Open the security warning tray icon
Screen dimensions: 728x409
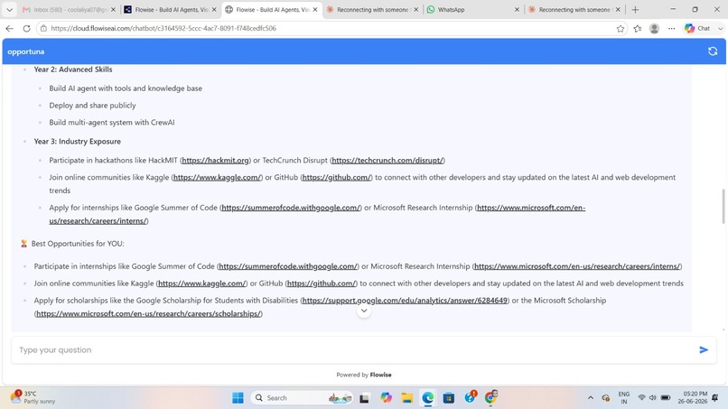point(605,398)
